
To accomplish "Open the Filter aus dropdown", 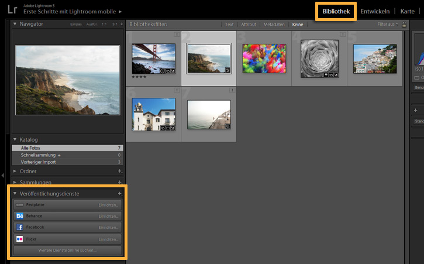I will point(388,24).
